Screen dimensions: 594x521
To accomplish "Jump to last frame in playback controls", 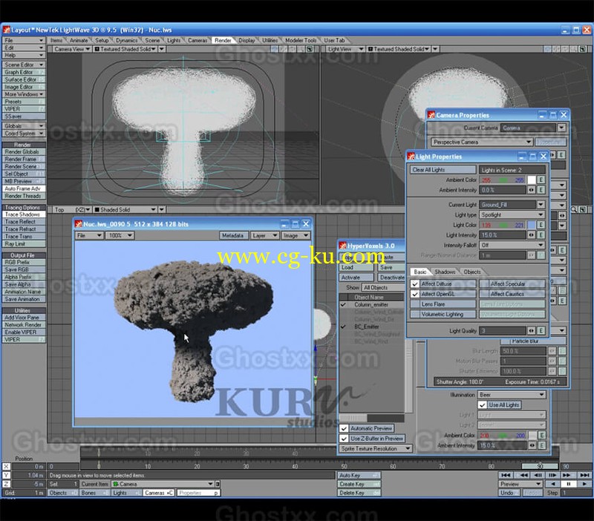I will pos(584,475).
